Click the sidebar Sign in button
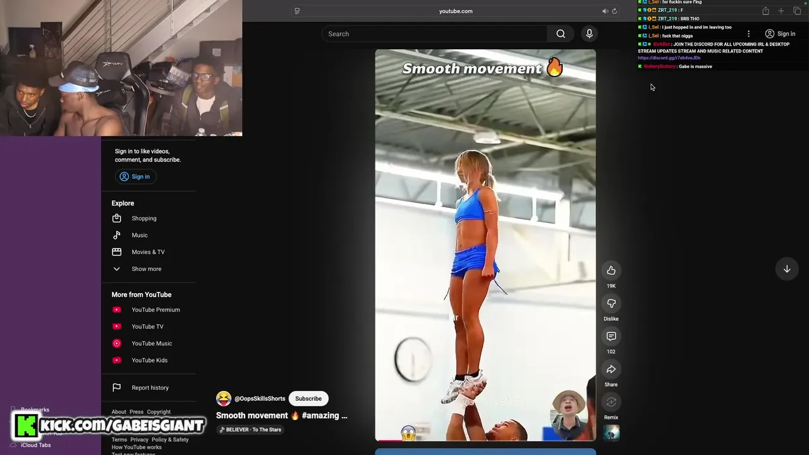This screenshot has width=809, height=455. [x=135, y=177]
